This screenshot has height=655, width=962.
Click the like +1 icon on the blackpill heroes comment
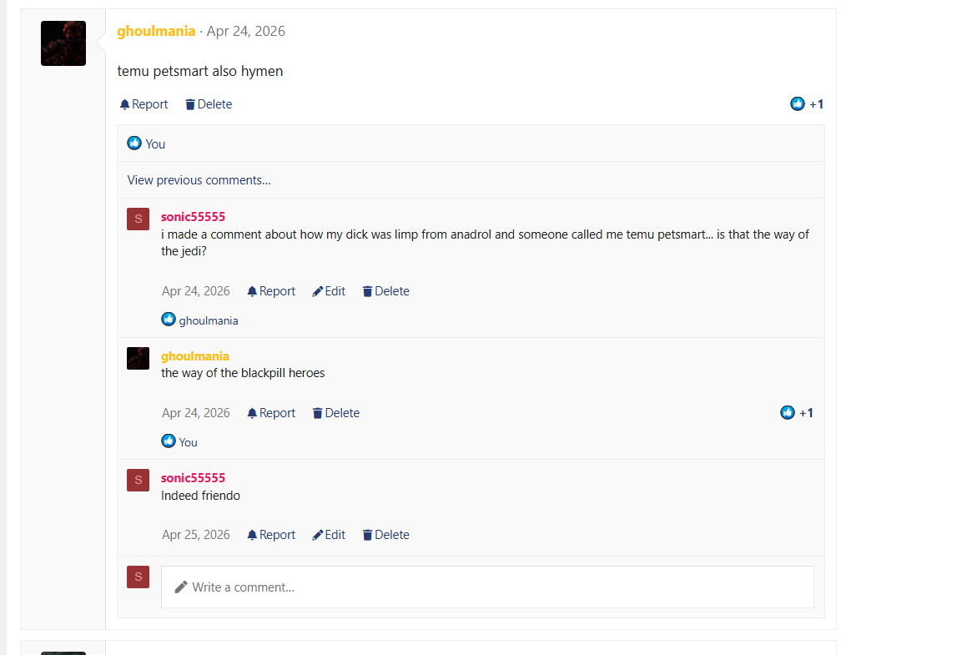[x=787, y=412]
